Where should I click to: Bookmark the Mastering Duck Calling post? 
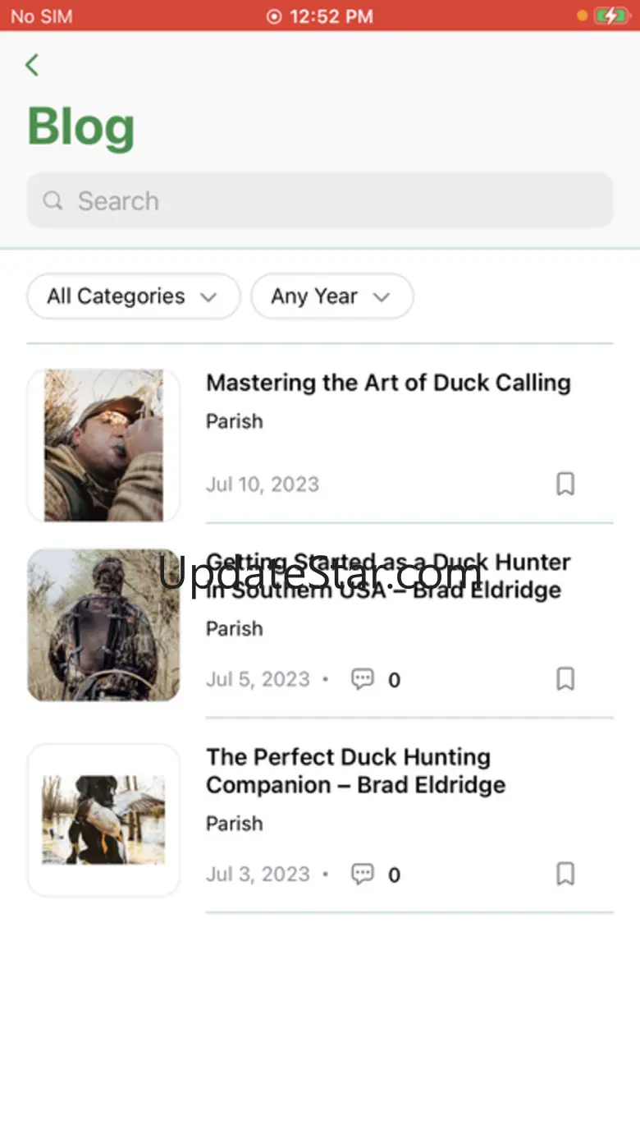tap(565, 484)
